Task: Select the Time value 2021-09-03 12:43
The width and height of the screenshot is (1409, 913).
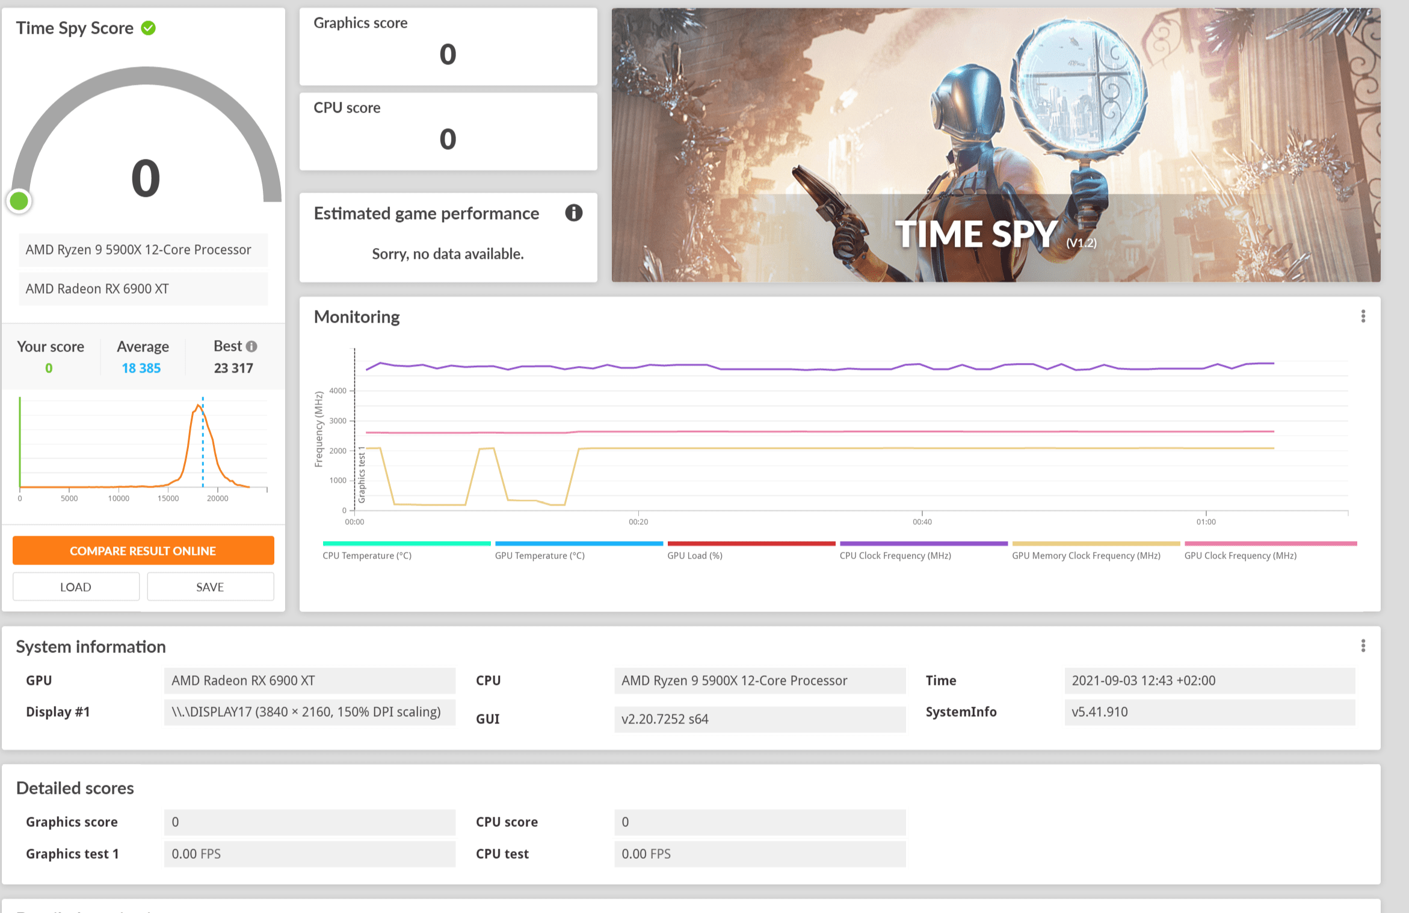Action: coord(1209,681)
